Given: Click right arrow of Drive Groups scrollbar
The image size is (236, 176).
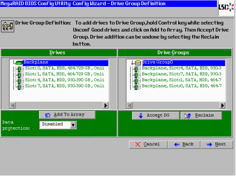Looking at the screenshot, I should coord(223,105).
